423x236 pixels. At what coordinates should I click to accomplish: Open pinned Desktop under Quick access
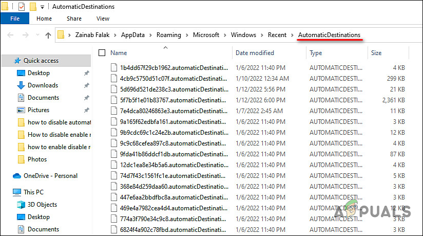[x=39, y=73]
